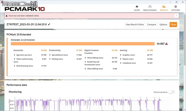Click the Digital Content Creation heading
Image resolution: width=186 pixels, height=111 pixels.
[91, 52]
